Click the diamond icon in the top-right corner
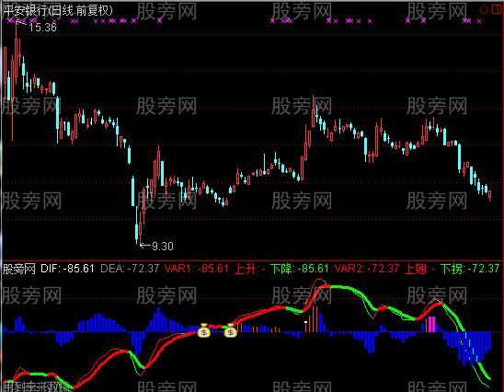 tap(484, 9)
